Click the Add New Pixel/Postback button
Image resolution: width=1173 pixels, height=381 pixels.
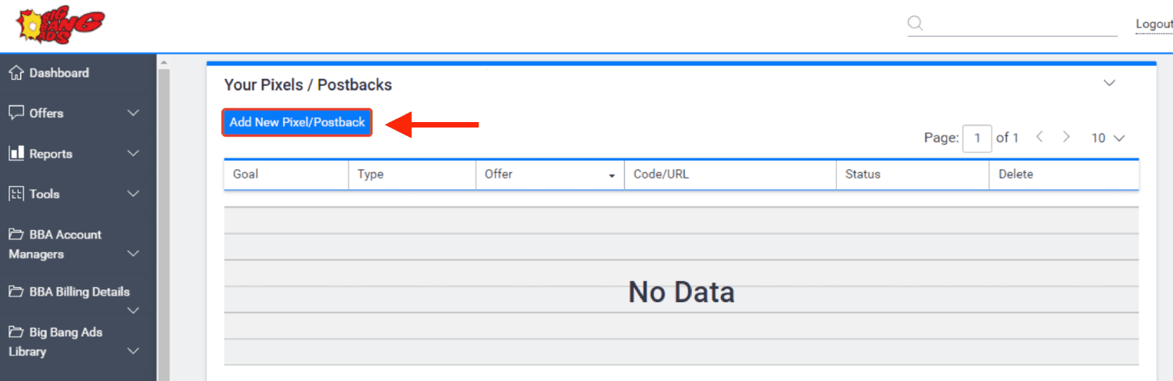[x=297, y=122]
